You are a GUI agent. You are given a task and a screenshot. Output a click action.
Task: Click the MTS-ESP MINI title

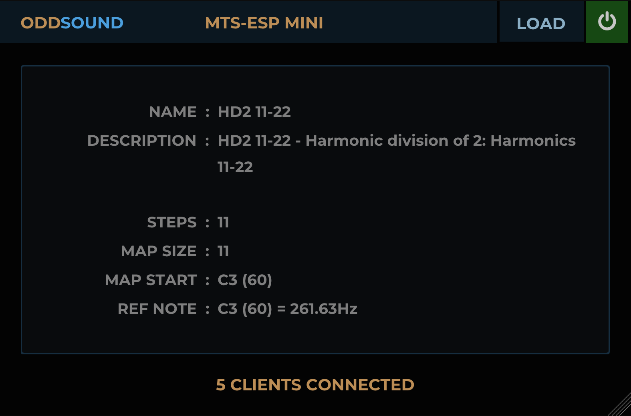pos(264,23)
